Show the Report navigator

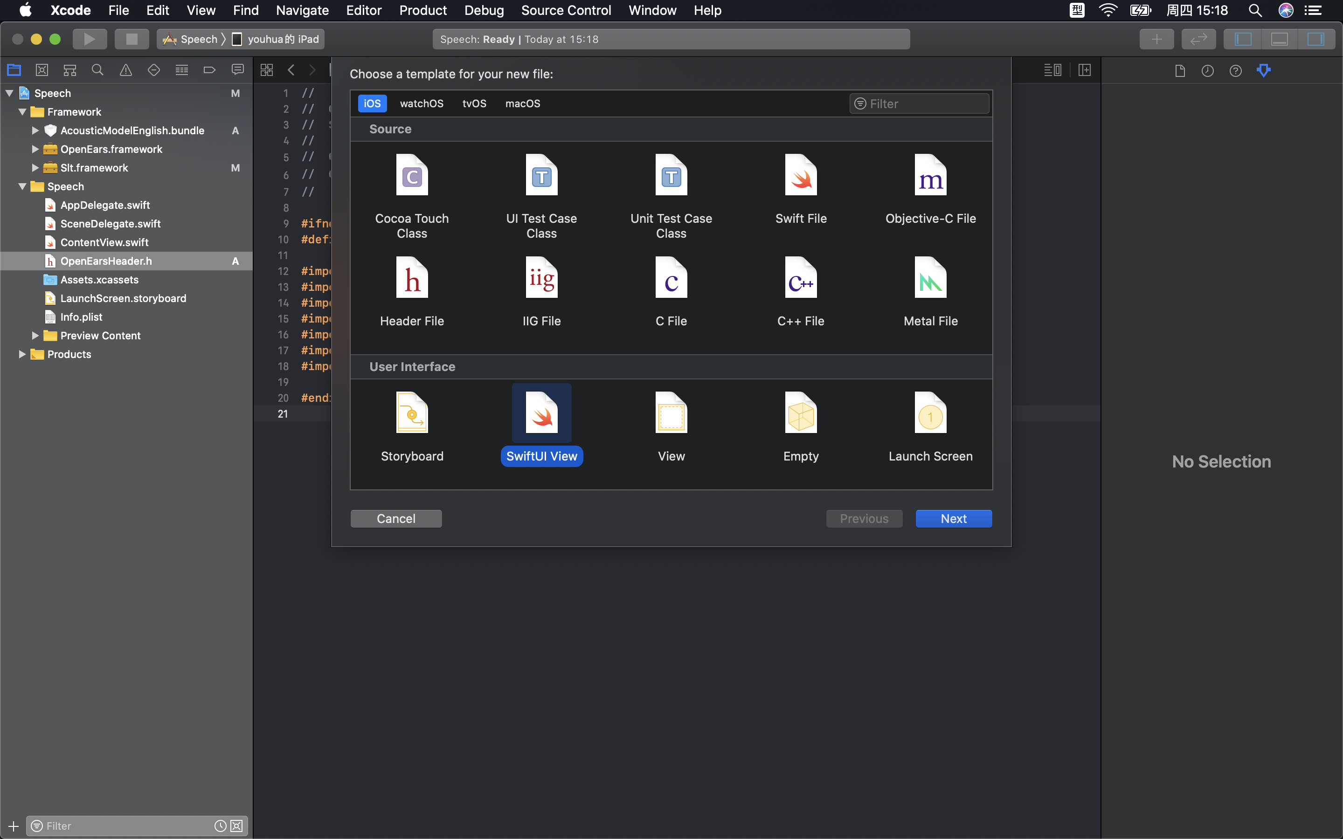(x=237, y=70)
